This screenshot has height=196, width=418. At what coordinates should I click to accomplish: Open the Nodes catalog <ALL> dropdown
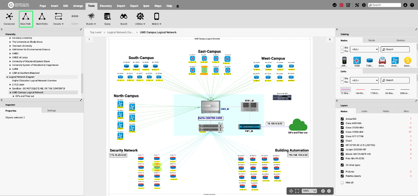364,49
